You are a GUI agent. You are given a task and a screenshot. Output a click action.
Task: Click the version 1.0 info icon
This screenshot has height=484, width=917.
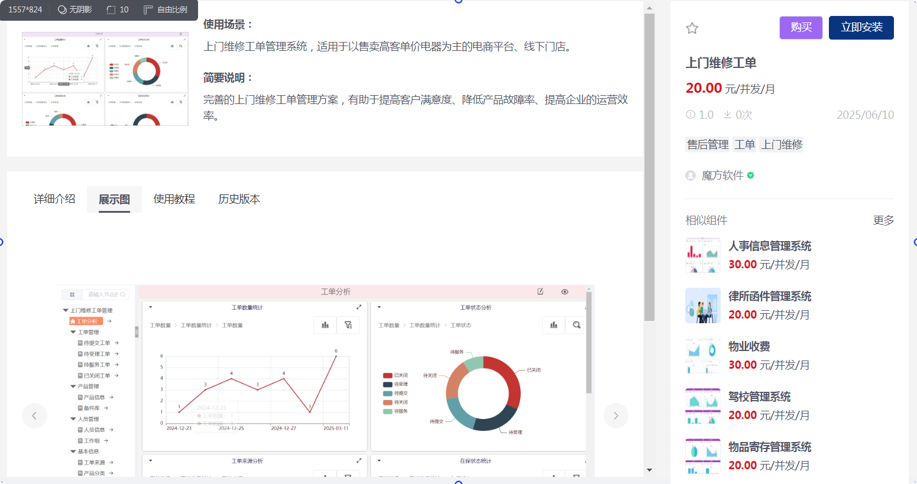tap(690, 115)
